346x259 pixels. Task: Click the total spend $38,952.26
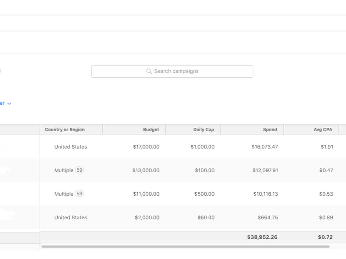pos(262,237)
